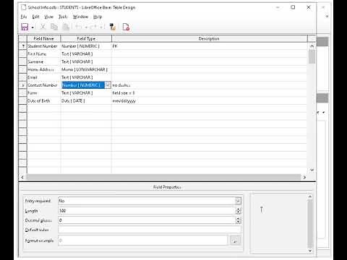Select the Contact Number field name cell
Image resolution: width=347 pixels, height=260 pixels.
pyautogui.click(x=43, y=85)
